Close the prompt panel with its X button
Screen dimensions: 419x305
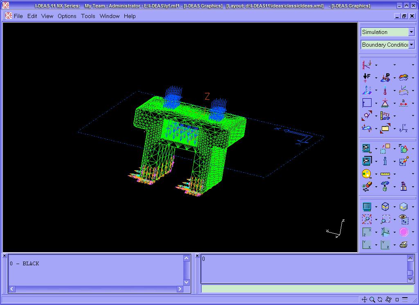click(197, 256)
